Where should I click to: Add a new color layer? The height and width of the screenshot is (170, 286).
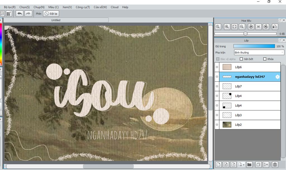pyautogui.click(x=218, y=164)
